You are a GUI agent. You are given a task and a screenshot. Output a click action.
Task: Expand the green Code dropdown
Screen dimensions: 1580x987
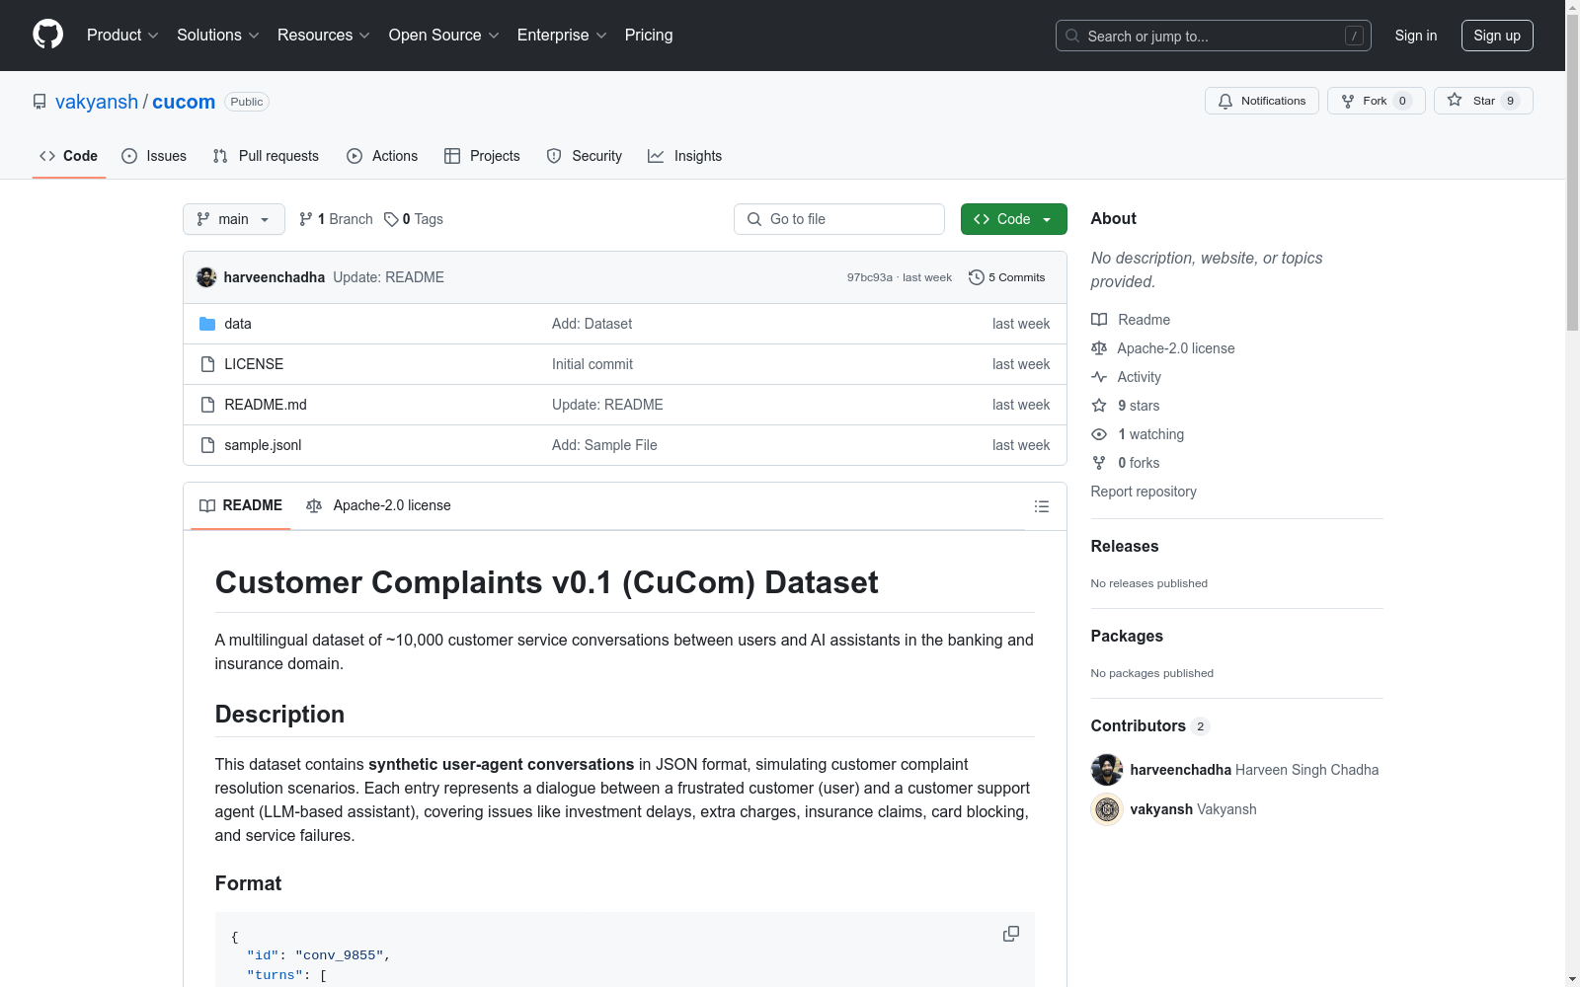[x=1014, y=219]
